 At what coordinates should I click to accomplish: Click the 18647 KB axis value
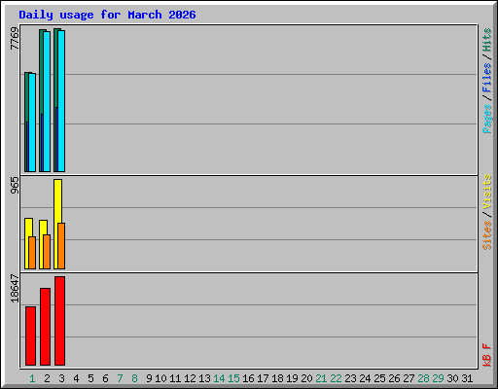tap(15, 288)
